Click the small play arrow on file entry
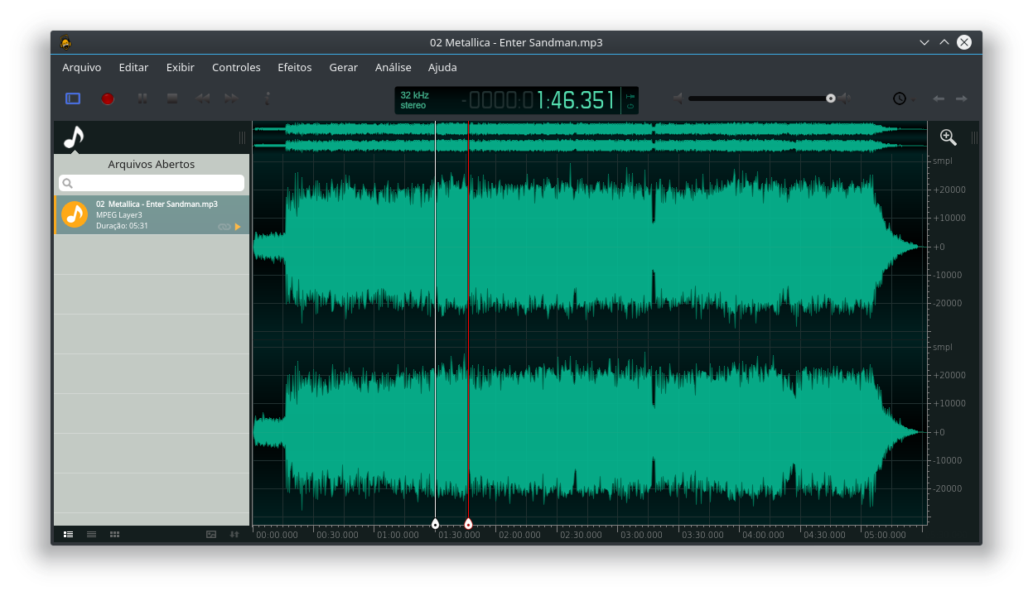 (x=238, y=227)
